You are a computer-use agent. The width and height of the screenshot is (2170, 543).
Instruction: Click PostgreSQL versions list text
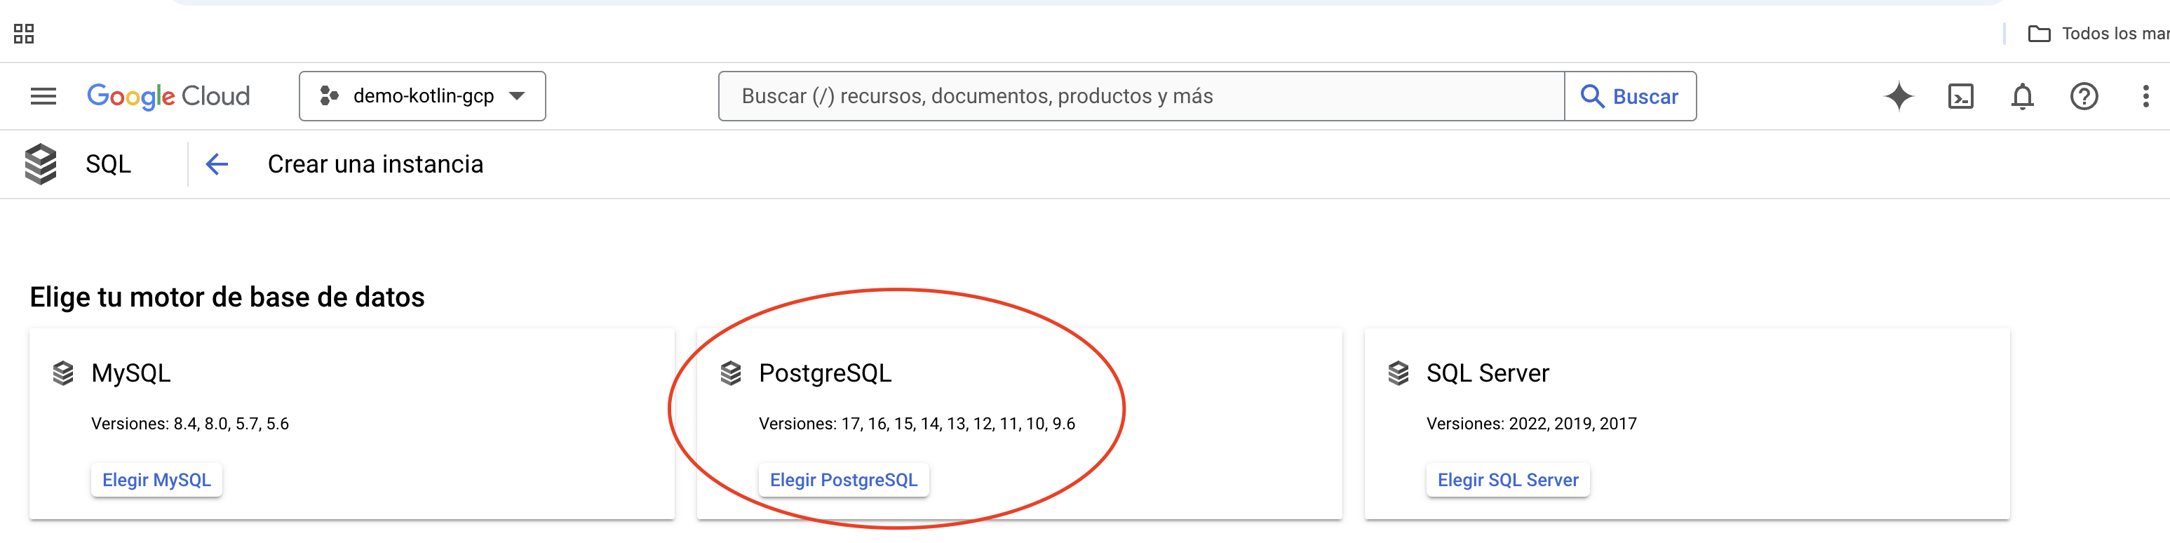click(917, 423)
